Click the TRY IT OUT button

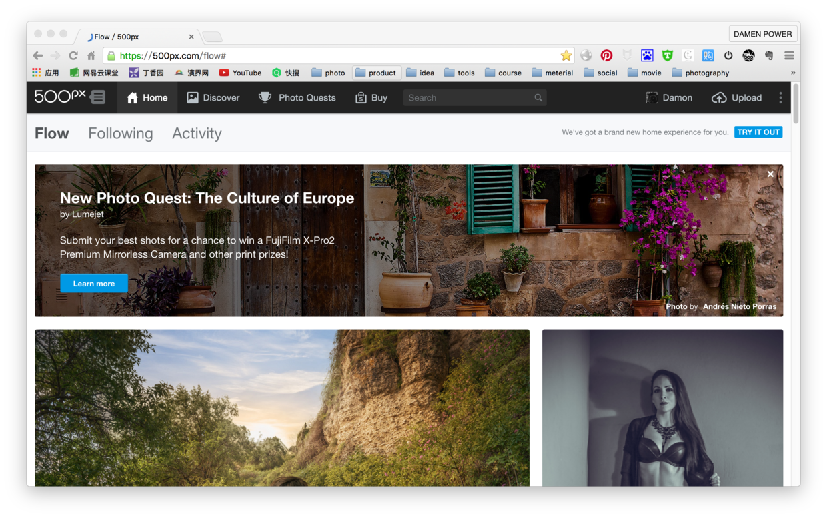[758, 132]
